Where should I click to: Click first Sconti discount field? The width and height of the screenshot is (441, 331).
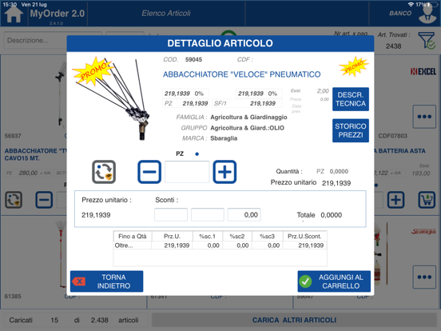(x=171, y=215)
